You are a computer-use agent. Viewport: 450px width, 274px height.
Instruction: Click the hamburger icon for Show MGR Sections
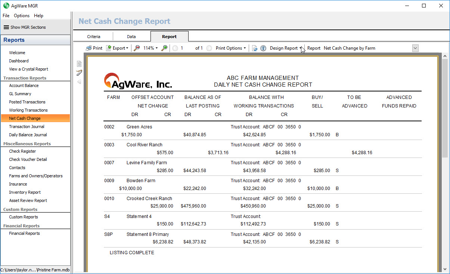[x=6, y=27]
